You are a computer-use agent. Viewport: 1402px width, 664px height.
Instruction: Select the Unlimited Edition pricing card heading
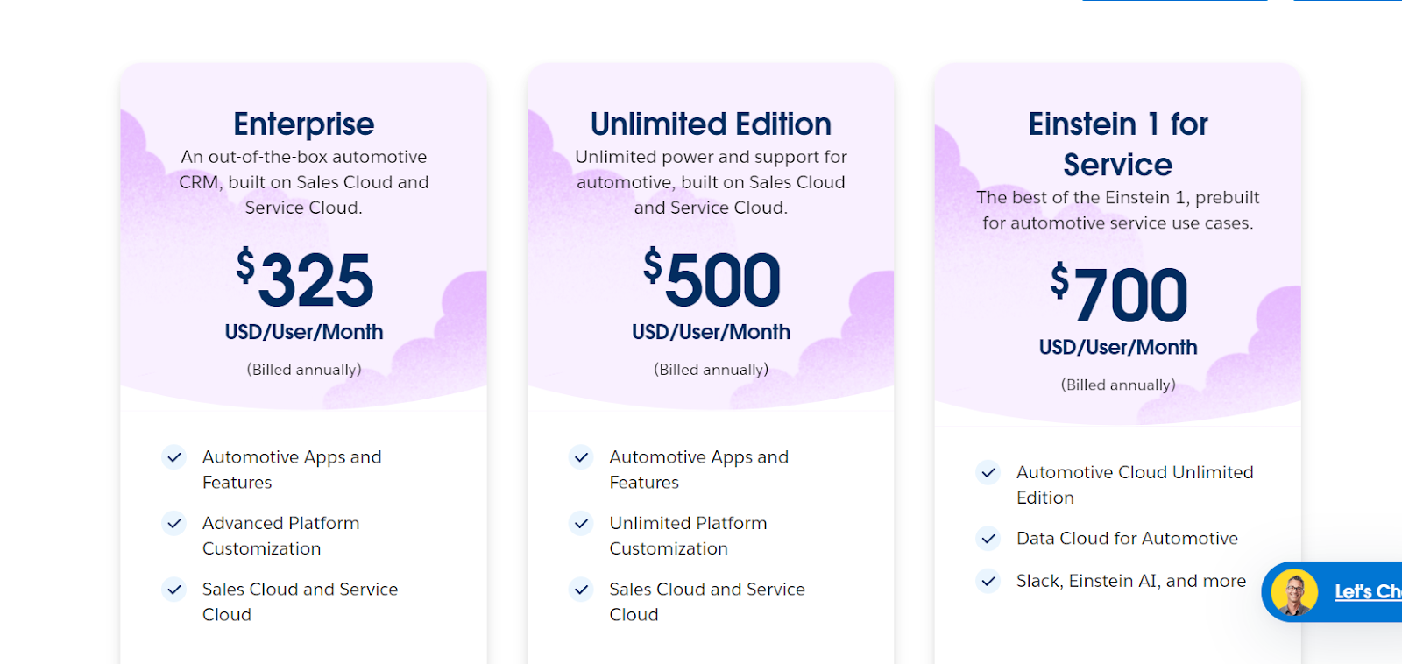[711, 124]
